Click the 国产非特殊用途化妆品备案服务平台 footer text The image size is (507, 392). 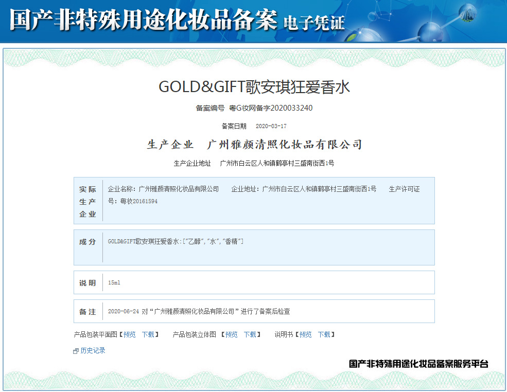tap(418, 364)
